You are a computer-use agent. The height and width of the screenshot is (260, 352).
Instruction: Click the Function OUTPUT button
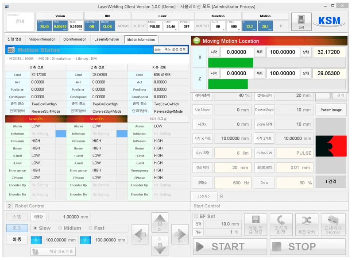(202, 26)
